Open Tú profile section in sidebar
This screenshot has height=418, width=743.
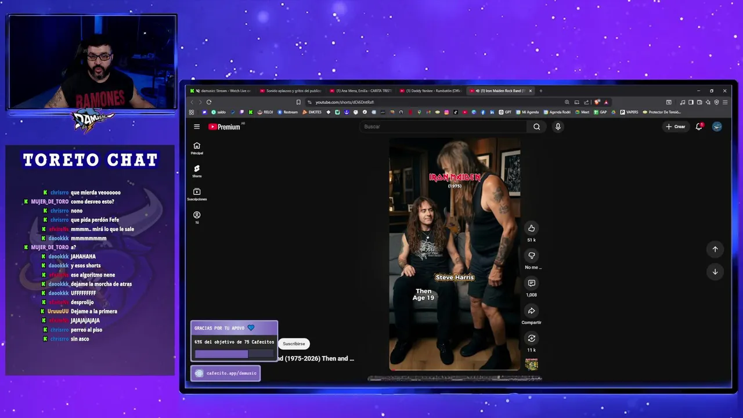tap(197, 218)
